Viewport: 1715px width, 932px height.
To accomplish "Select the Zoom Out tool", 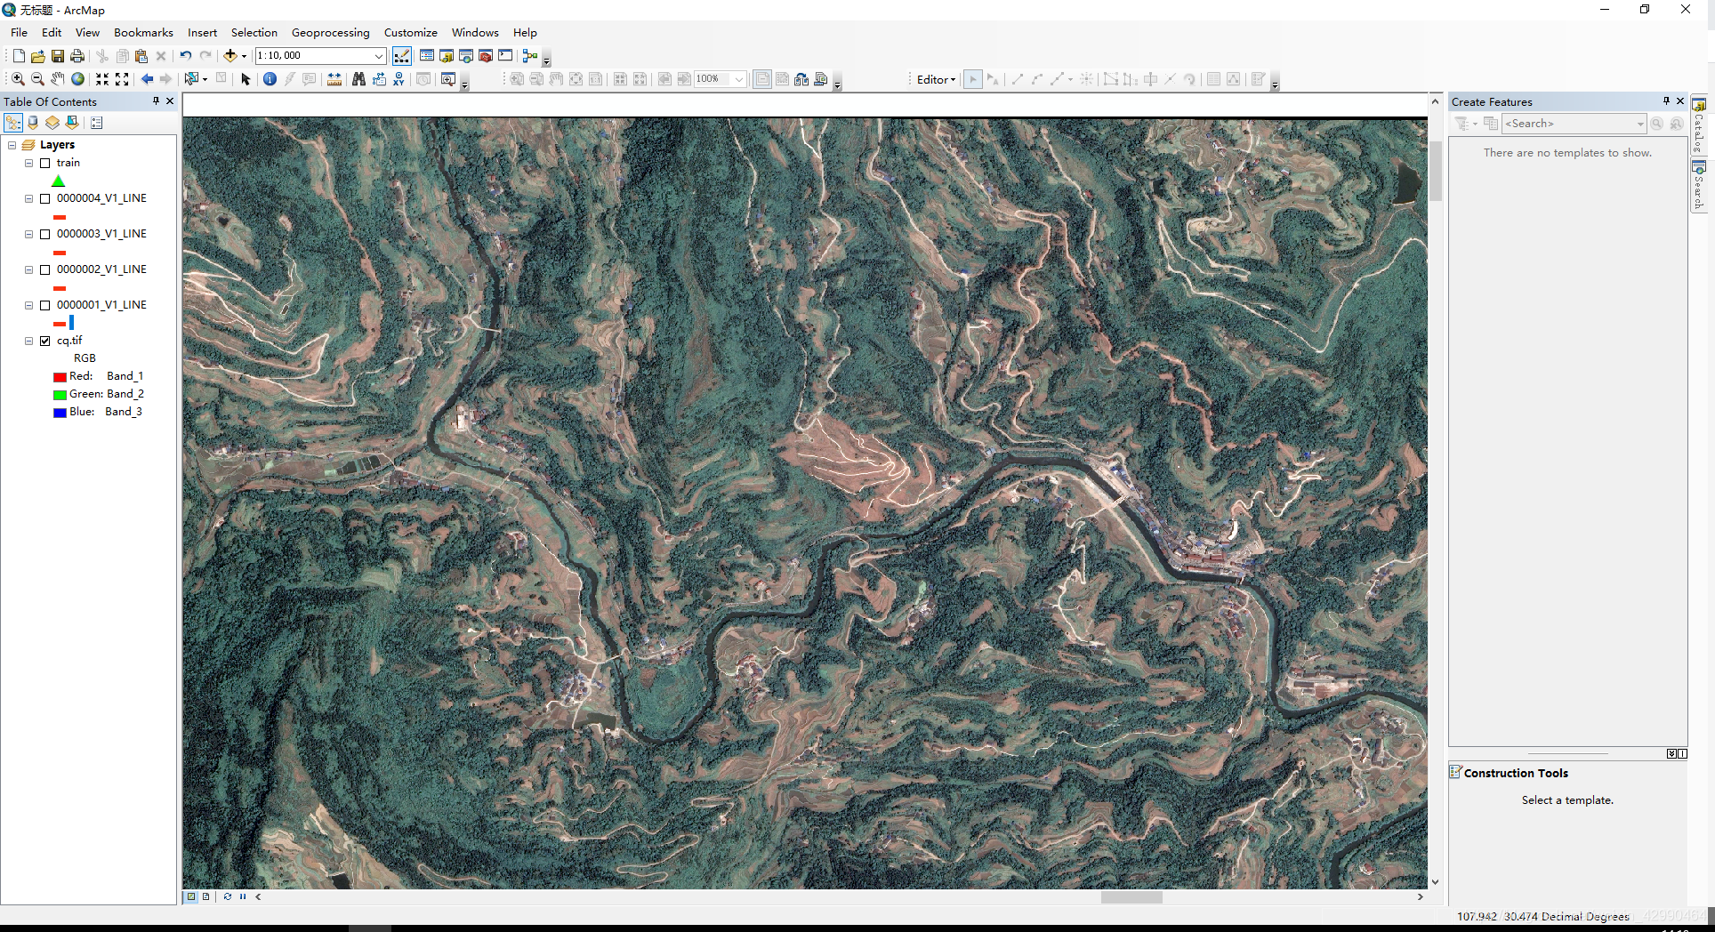I will point(37,79).
